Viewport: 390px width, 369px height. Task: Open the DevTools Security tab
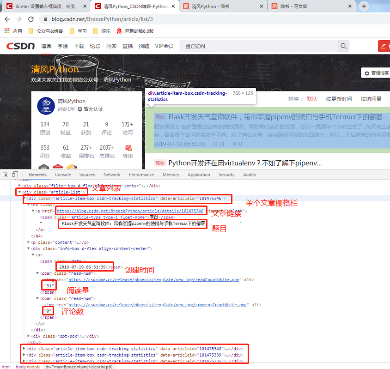click(x=226, y=175)
